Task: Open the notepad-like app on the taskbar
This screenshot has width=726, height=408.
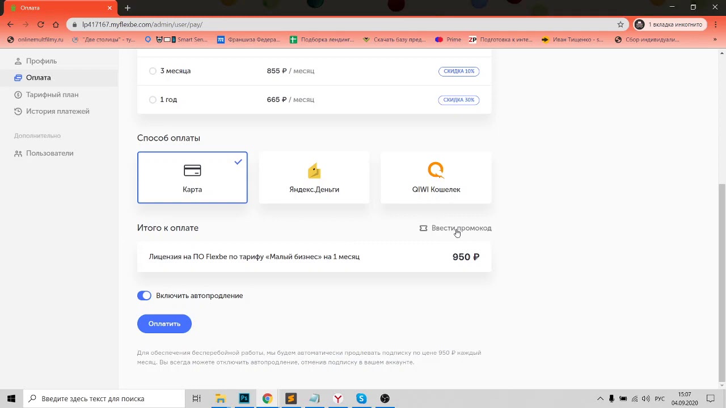Action: point(314,398)
